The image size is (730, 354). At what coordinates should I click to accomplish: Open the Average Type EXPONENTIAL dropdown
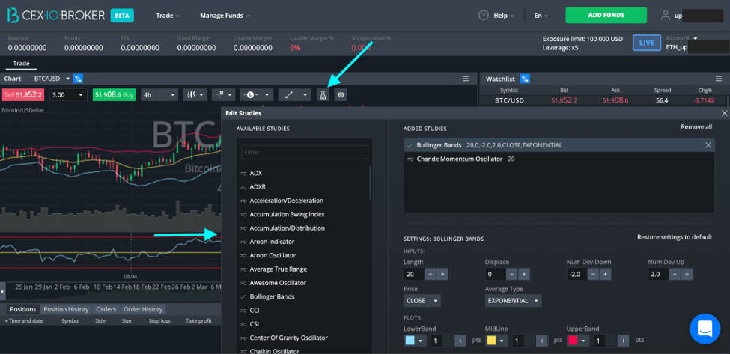(513, 301)
